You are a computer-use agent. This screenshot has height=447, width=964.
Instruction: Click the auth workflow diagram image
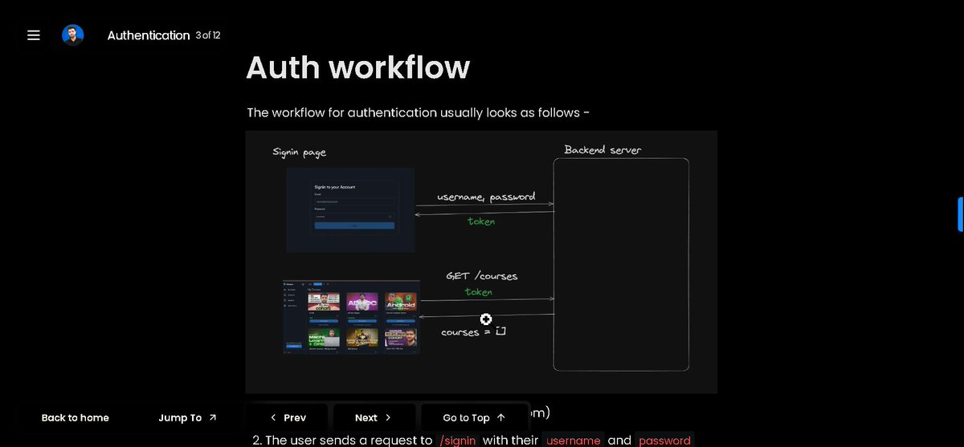481,262
